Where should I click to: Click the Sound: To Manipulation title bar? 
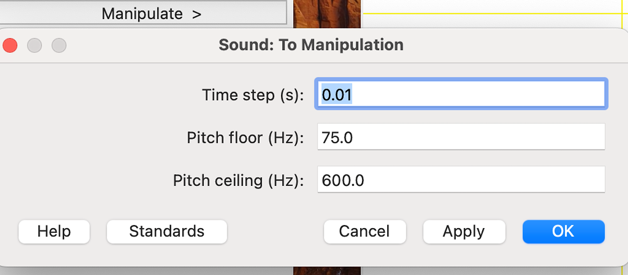(311, 45)
